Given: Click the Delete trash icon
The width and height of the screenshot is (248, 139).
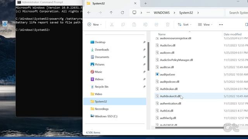Looking at the screenshot, I should pyautogui.click(x=167, y=25).
